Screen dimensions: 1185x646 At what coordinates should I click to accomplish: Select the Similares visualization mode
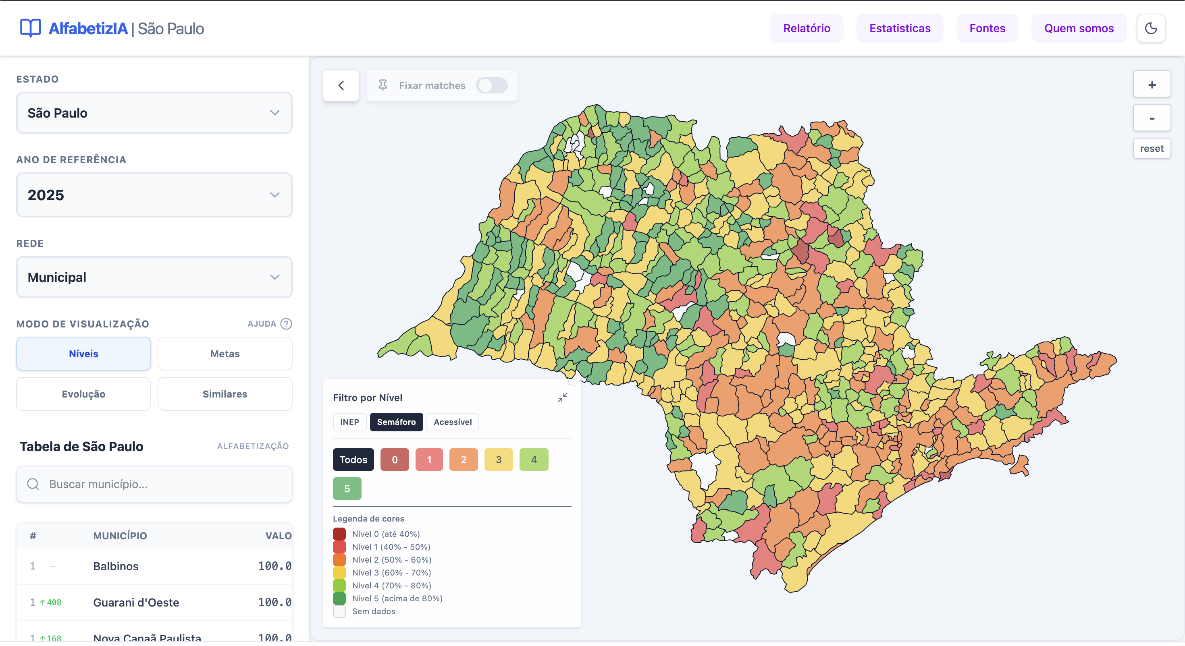point(225,394)
